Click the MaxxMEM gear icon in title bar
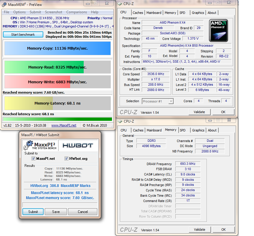This screenshot has width=254, height=236. [4, 4]
